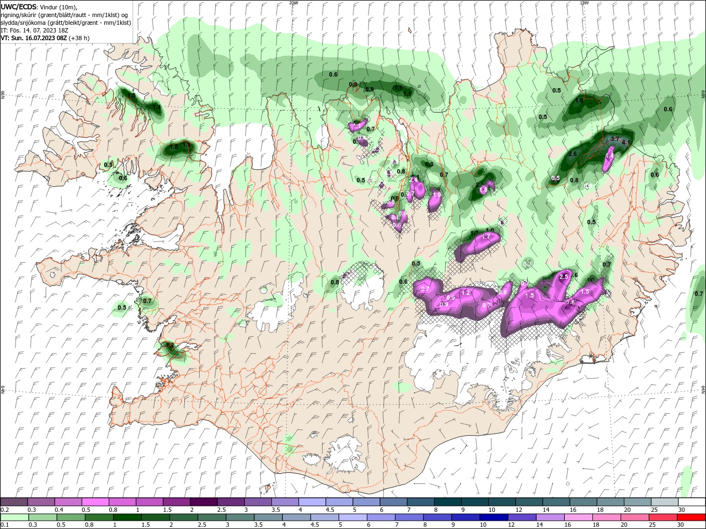Click the '0.1' label on the rain scale

pyautogui.click(x=4, y=525)
